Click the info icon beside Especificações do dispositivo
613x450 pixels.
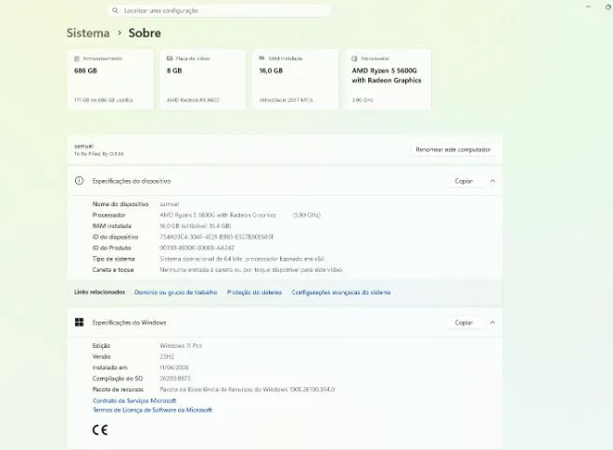(x=79, y=181)
